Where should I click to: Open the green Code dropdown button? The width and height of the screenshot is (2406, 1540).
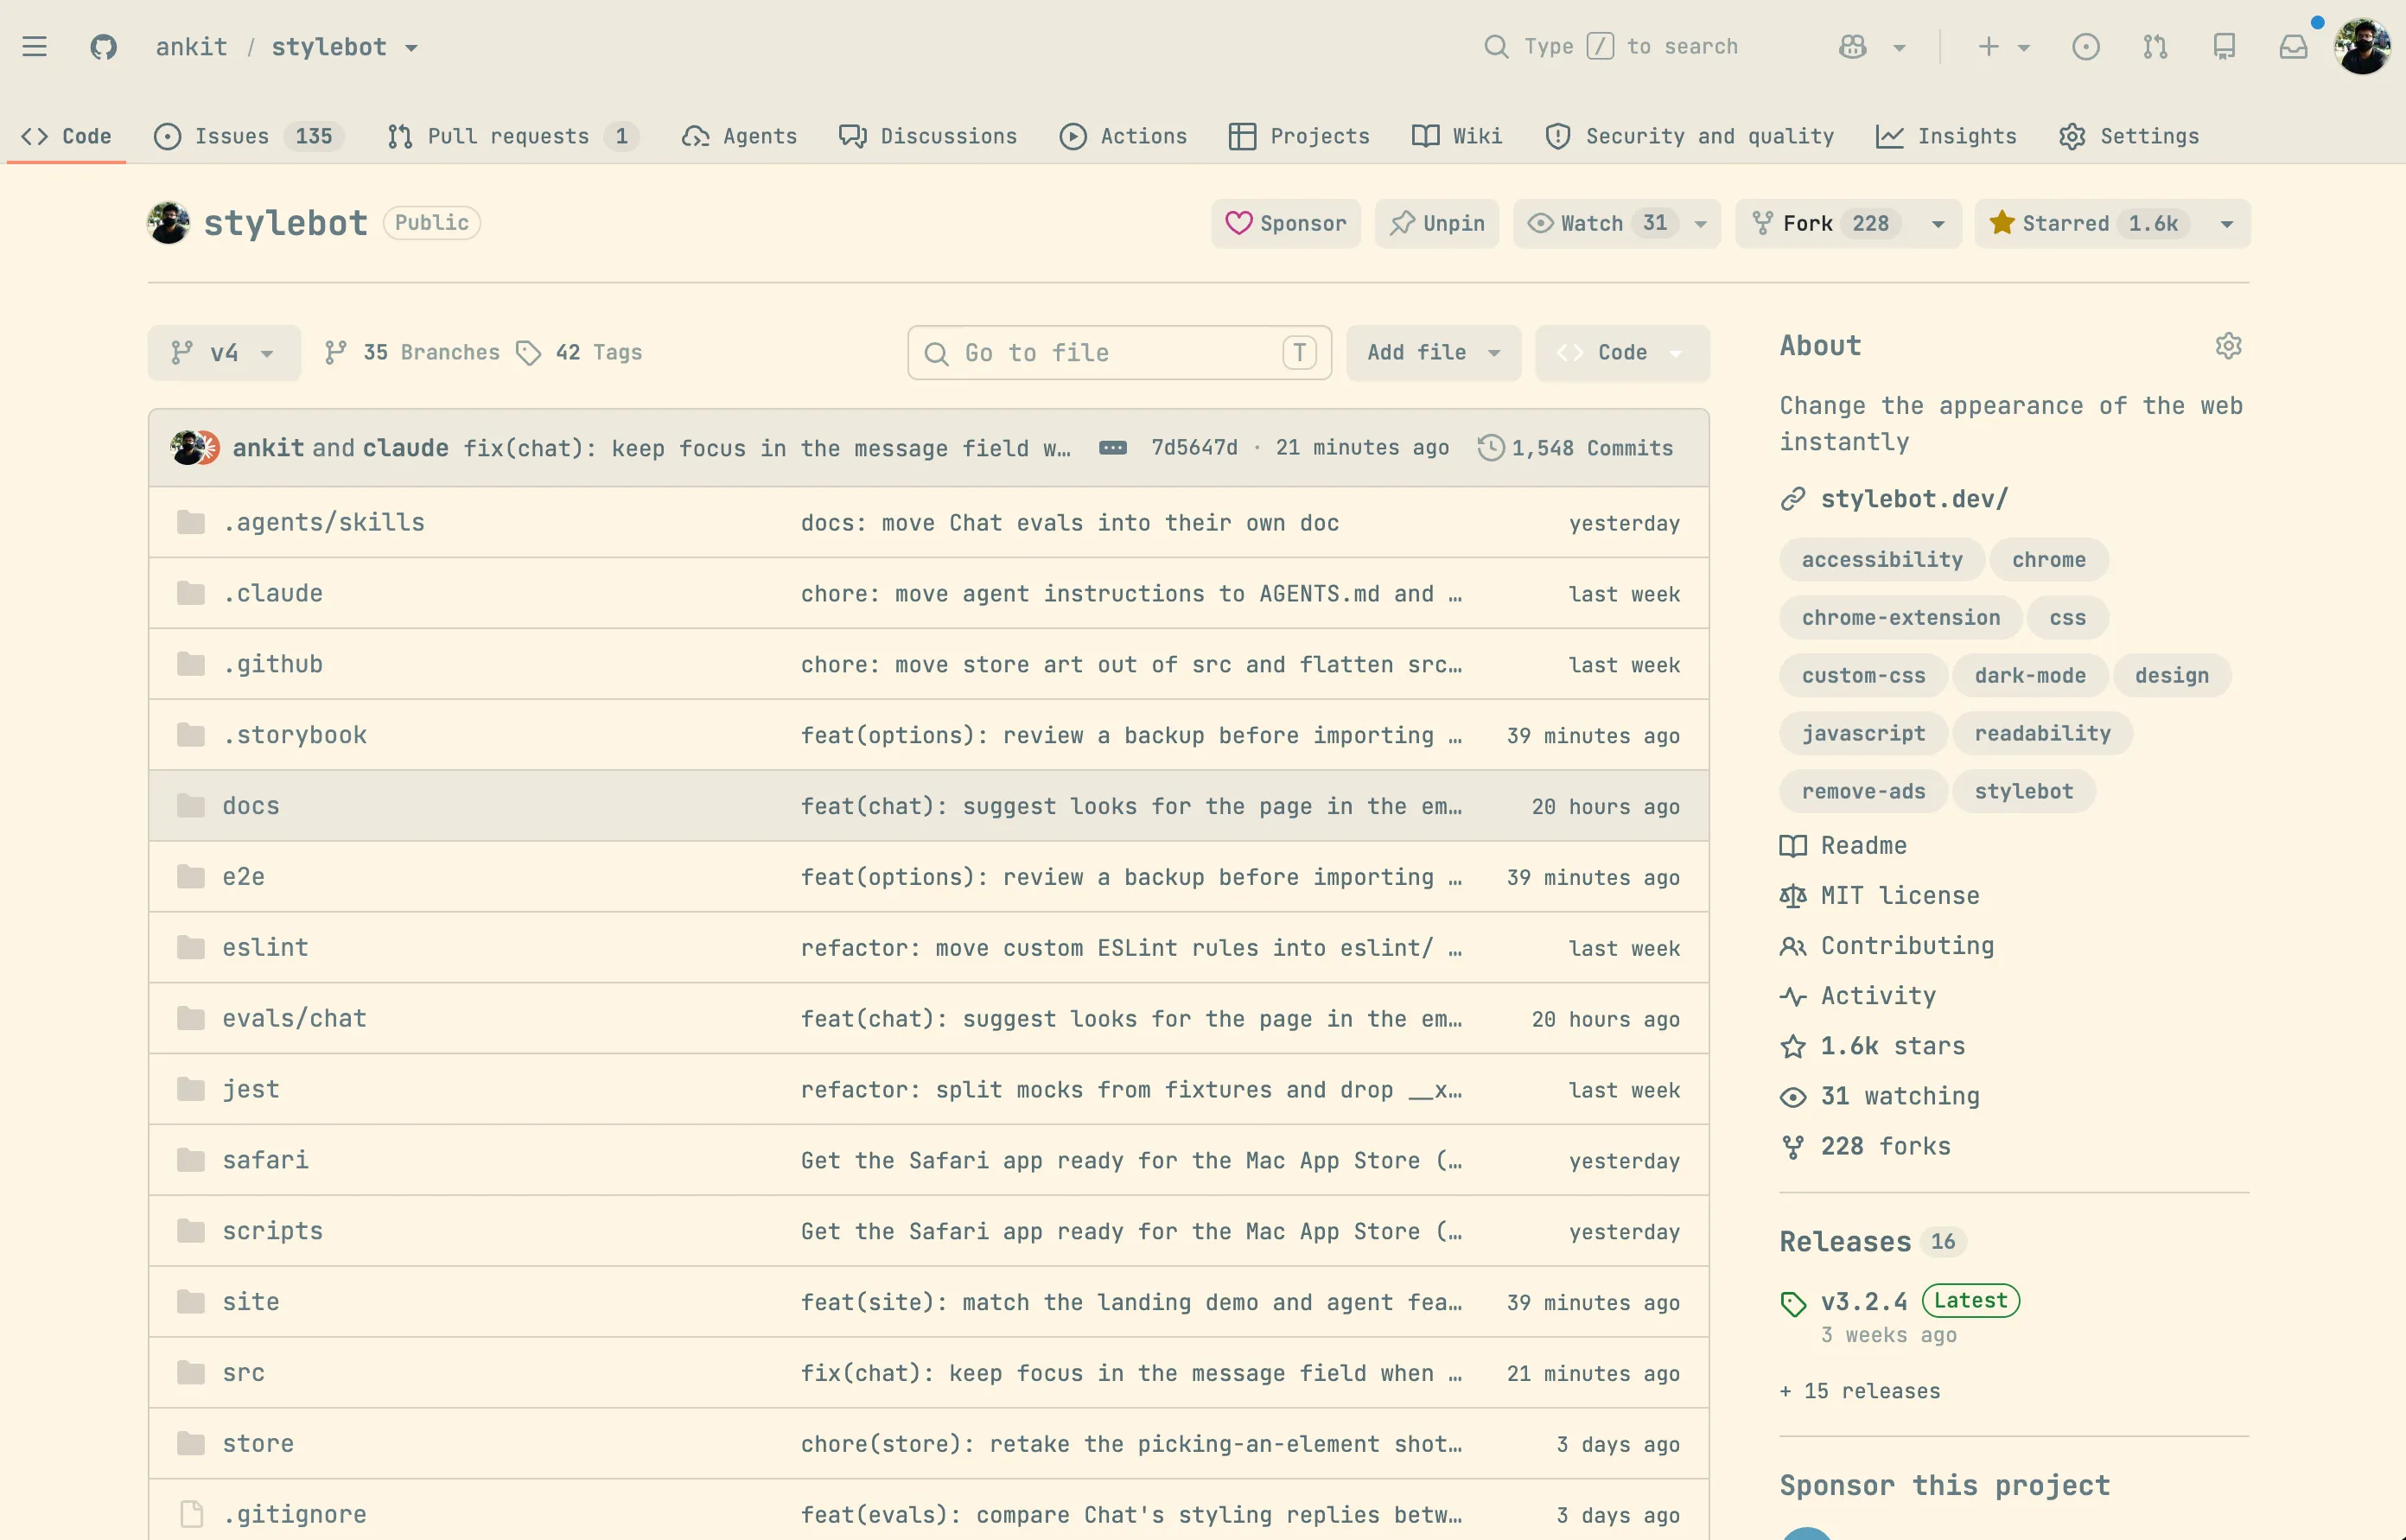1622,353
